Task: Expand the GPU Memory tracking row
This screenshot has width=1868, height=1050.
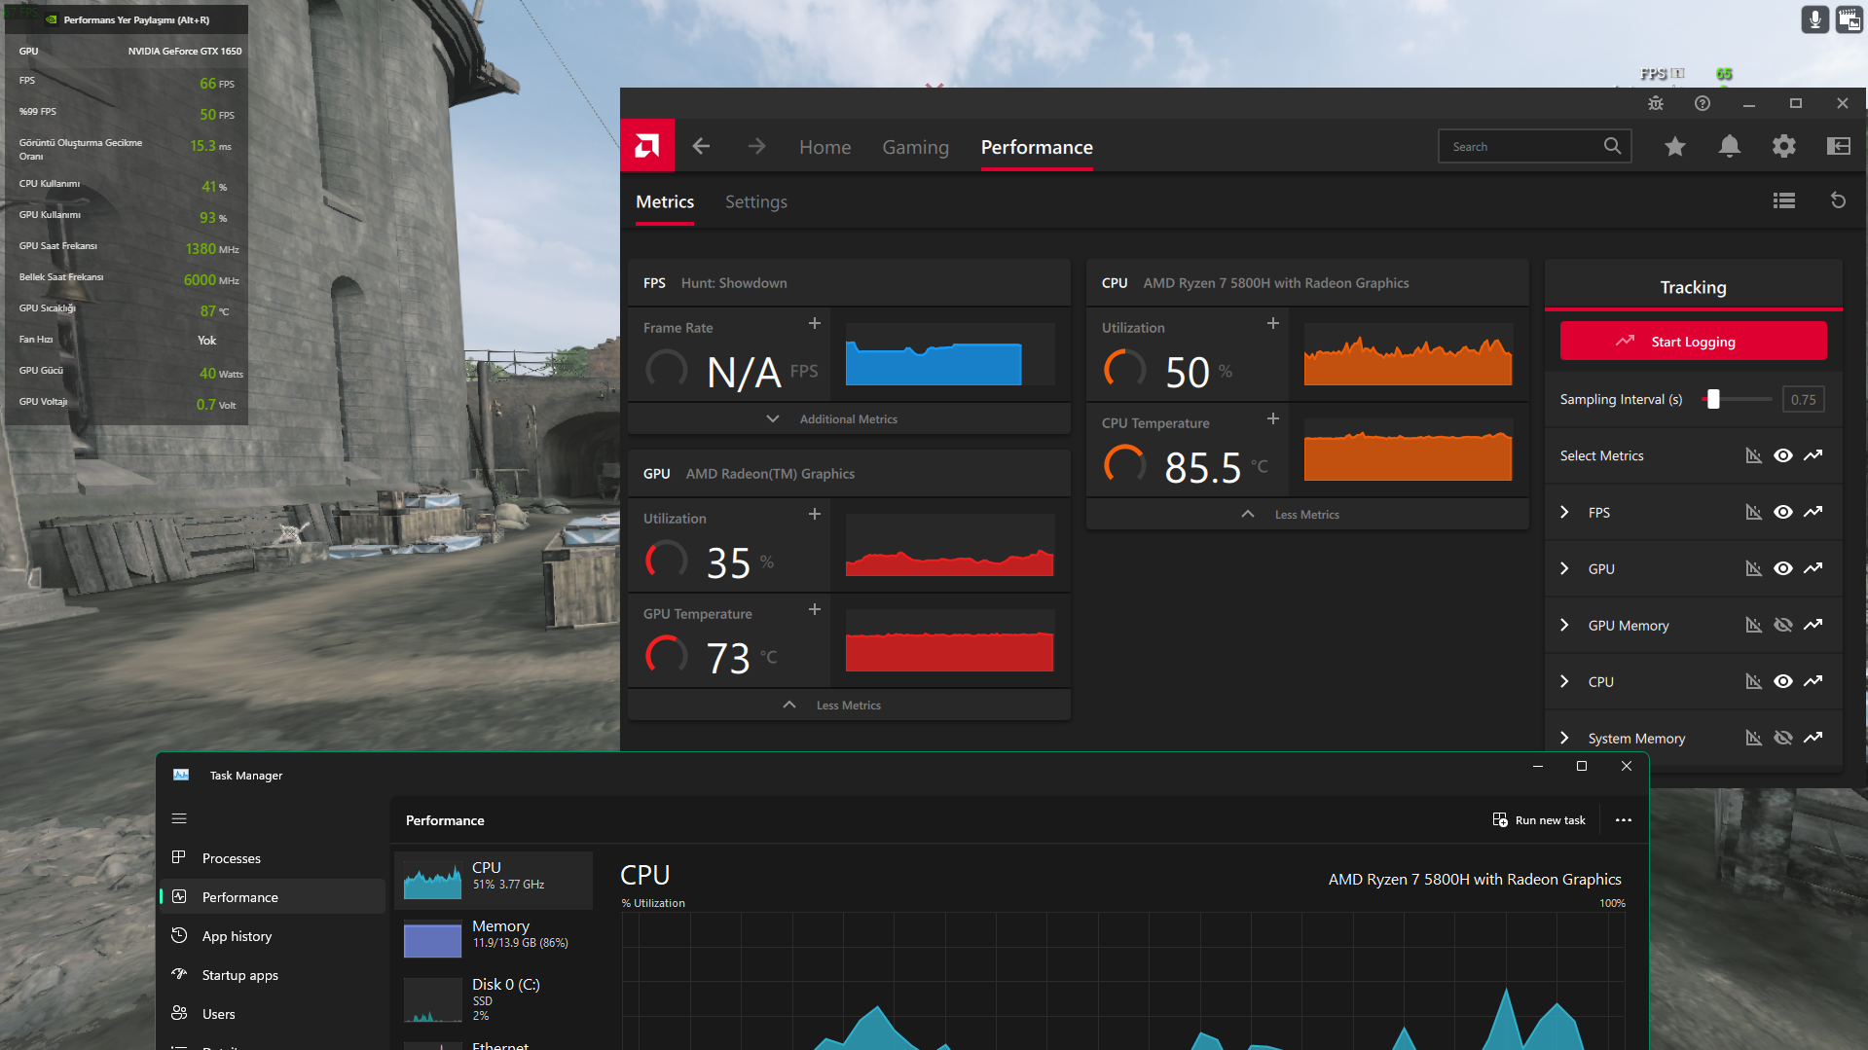Action: (x=1564, y=625)
